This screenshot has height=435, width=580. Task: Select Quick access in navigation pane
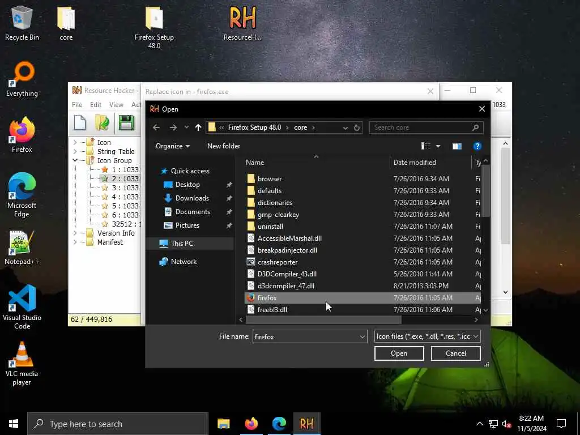[x=190, y=171]
